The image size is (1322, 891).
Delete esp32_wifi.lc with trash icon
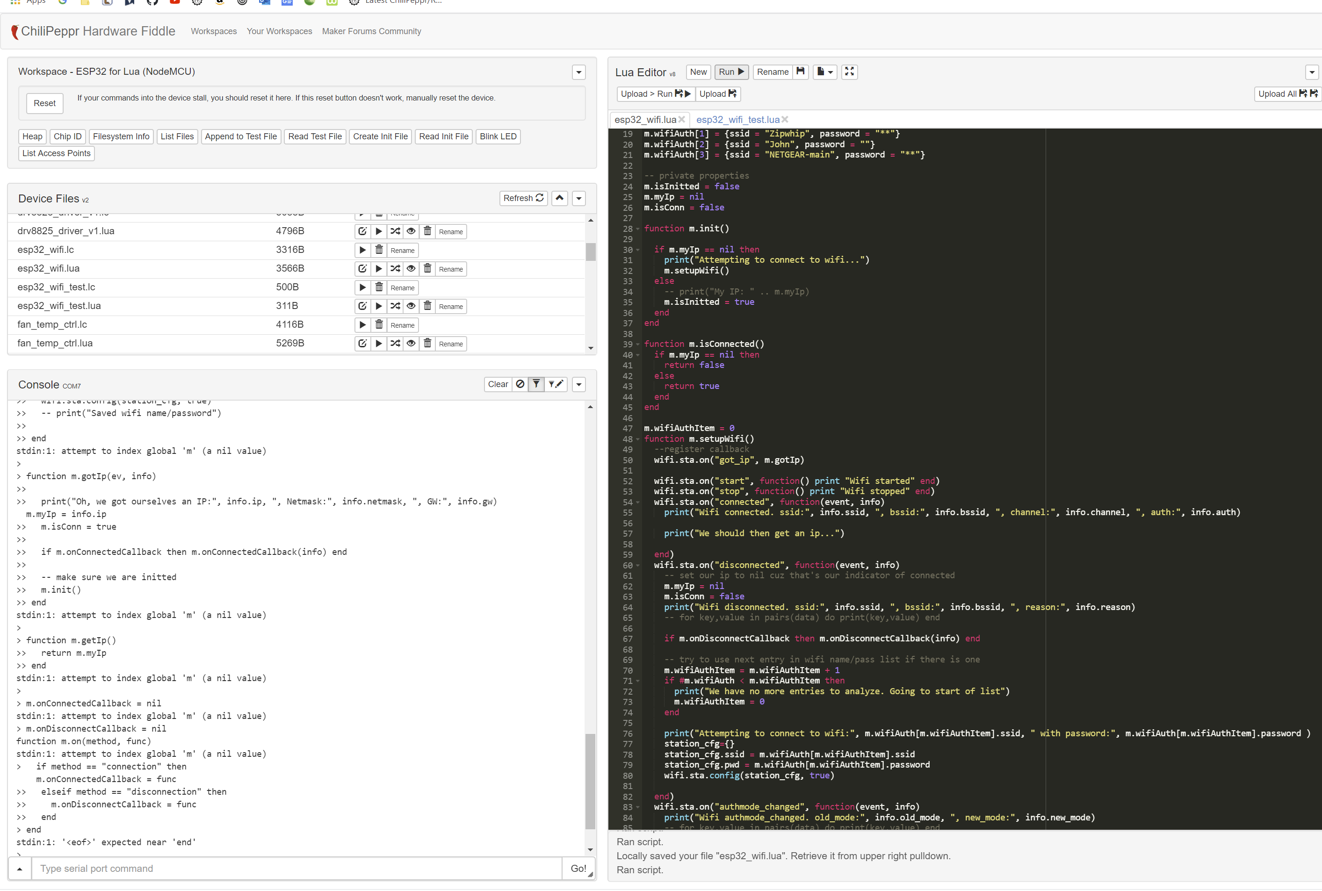tap(379, 250)
